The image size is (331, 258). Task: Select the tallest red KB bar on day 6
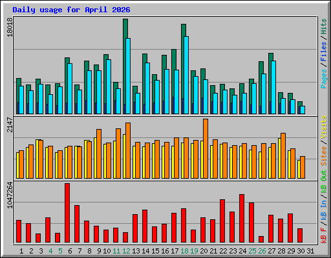click(67, 213)
